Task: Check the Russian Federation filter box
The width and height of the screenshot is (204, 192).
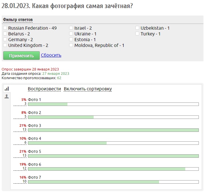Action: [5, 28]
